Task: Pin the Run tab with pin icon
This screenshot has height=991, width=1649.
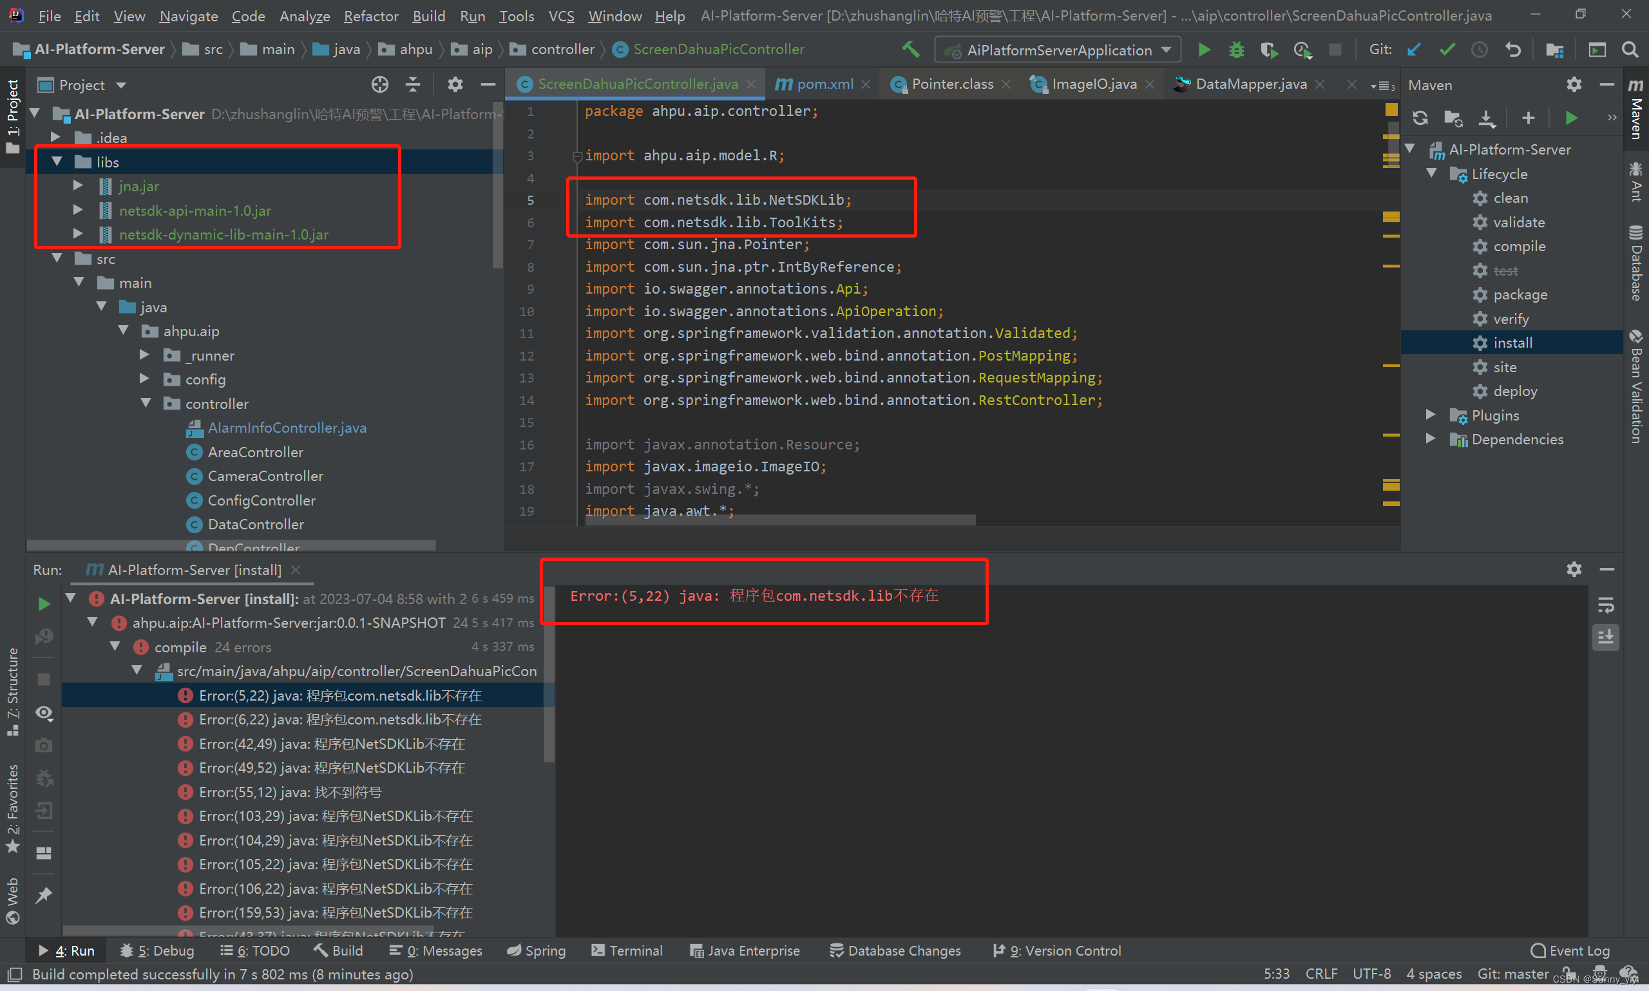Action: (x=44, y=895)
